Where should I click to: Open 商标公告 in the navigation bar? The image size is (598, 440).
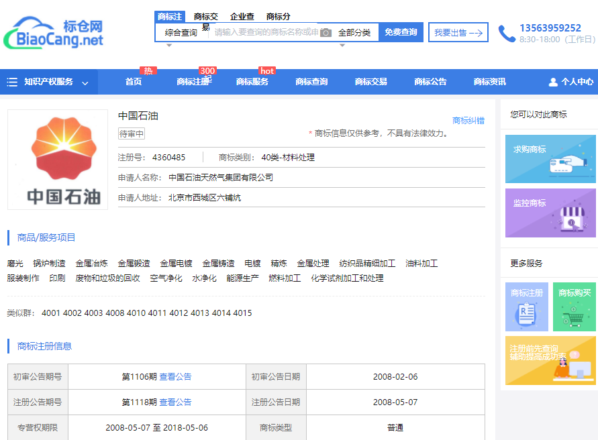pos(430,82)
